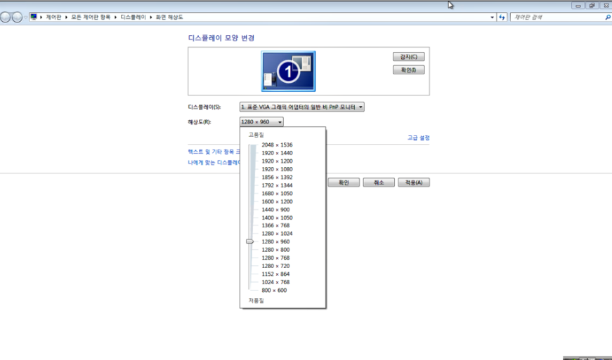
Task: Select the 1680 × 1050 resolution
Action: [277, 193]
